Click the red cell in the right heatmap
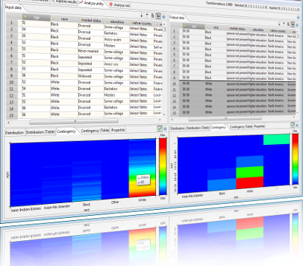303x266 pixels. (250, 182)
